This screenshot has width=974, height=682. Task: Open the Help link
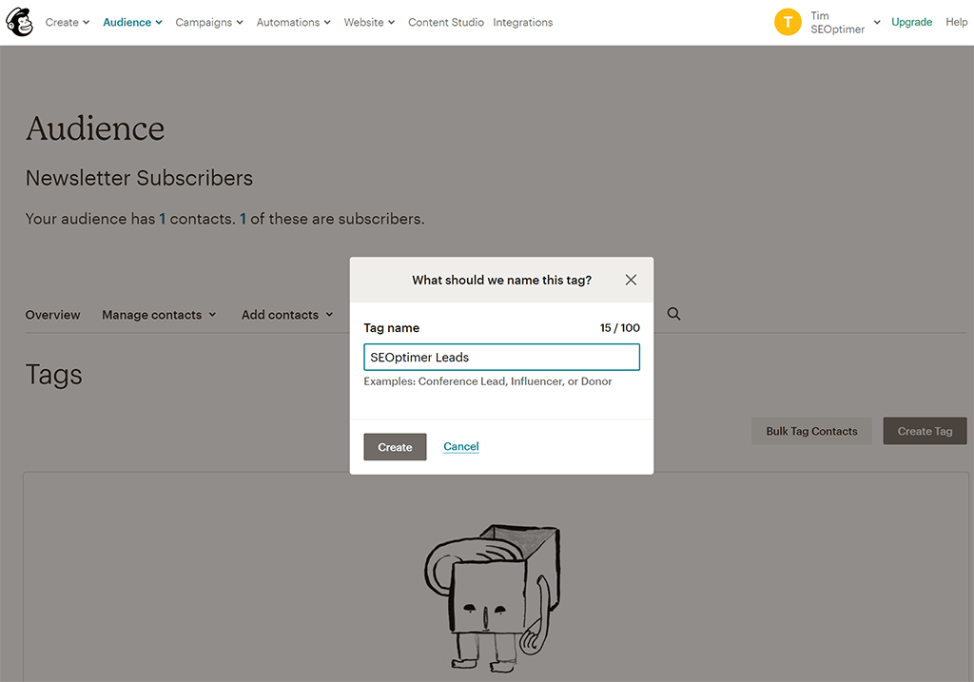[956, 22]
